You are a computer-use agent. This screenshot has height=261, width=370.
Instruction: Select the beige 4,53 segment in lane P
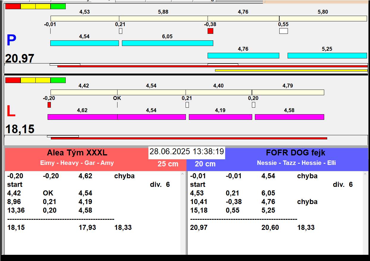(85, 18)
